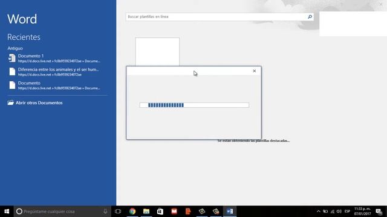Open File Explorer from the taskbar
The image size is (387, 217).
pyautogui.click(x=146, y=212)
